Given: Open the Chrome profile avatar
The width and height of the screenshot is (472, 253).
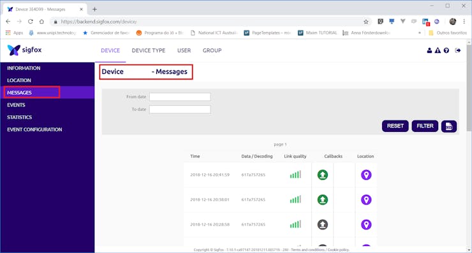Looking at the screenshot, I should (x=452, y=22).
